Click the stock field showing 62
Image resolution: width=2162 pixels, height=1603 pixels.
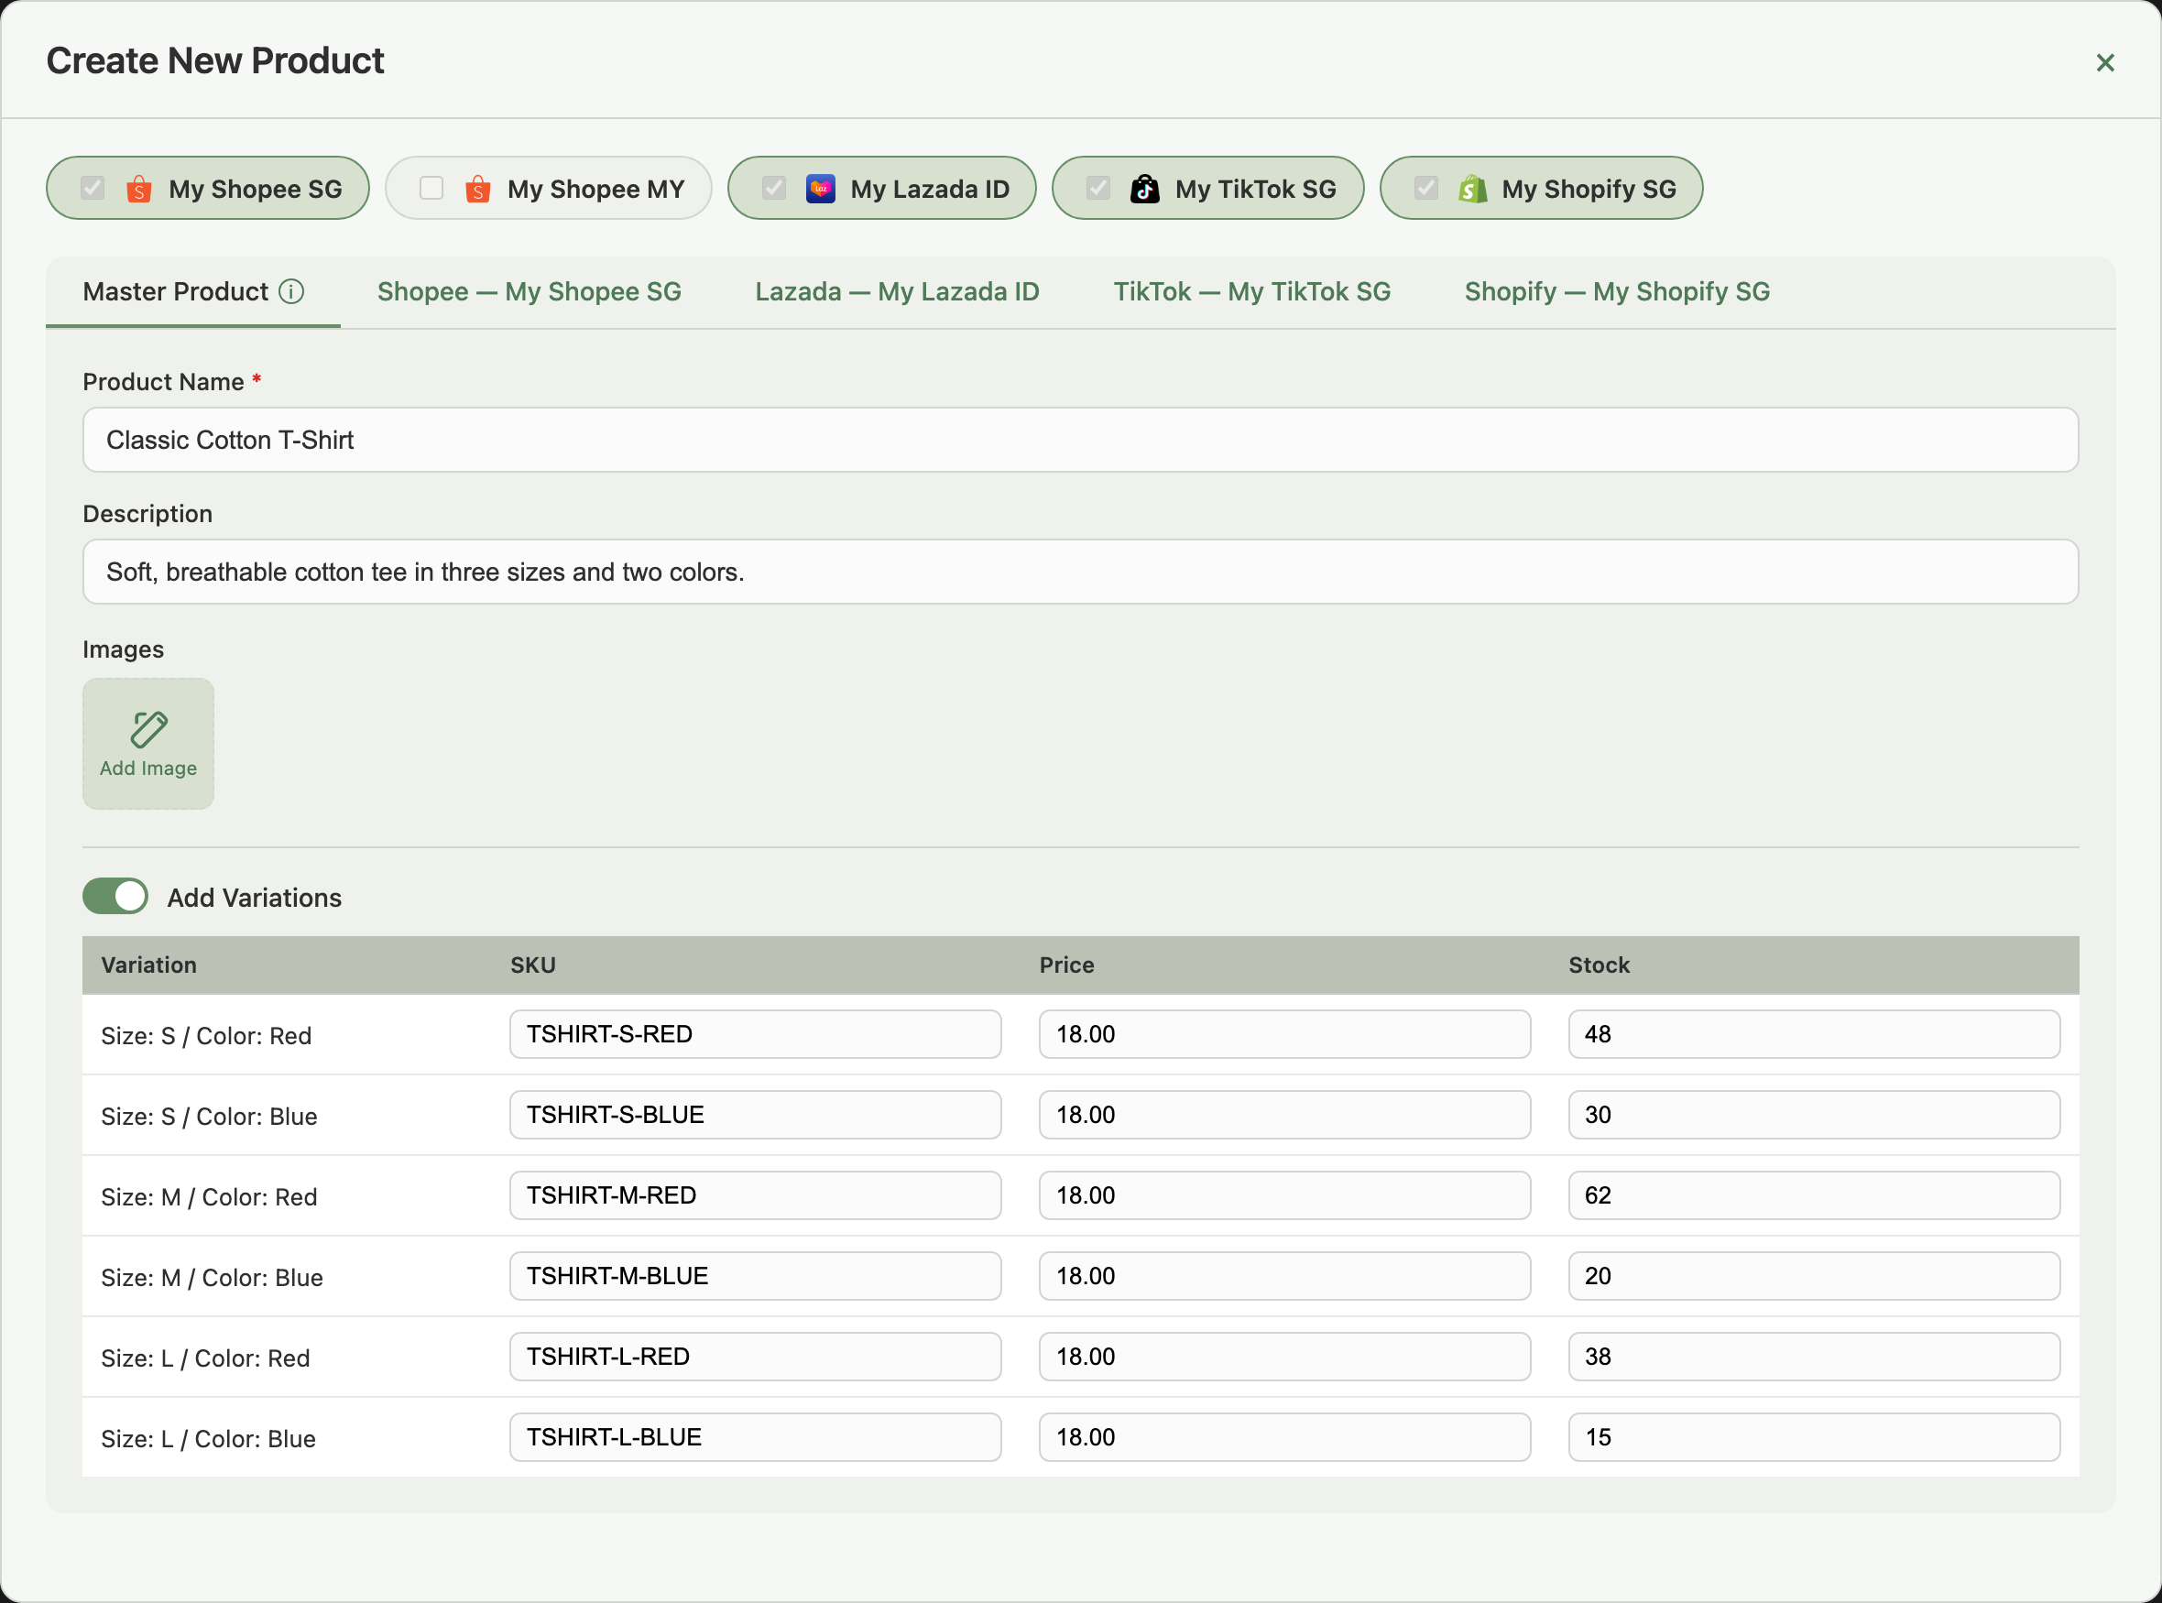coord(1814,1195)
